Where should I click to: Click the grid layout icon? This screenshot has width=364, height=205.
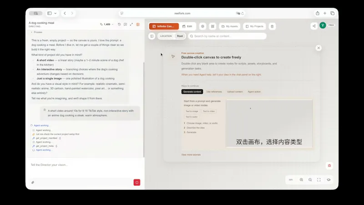point(212,26)
